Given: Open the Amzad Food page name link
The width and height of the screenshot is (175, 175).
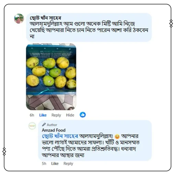Looking at the screenshot, I should (x=54, y=130).
